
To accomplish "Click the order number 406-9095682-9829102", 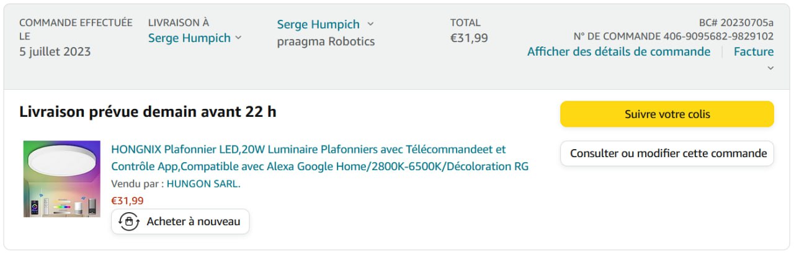I will click(x=718, y=36).
